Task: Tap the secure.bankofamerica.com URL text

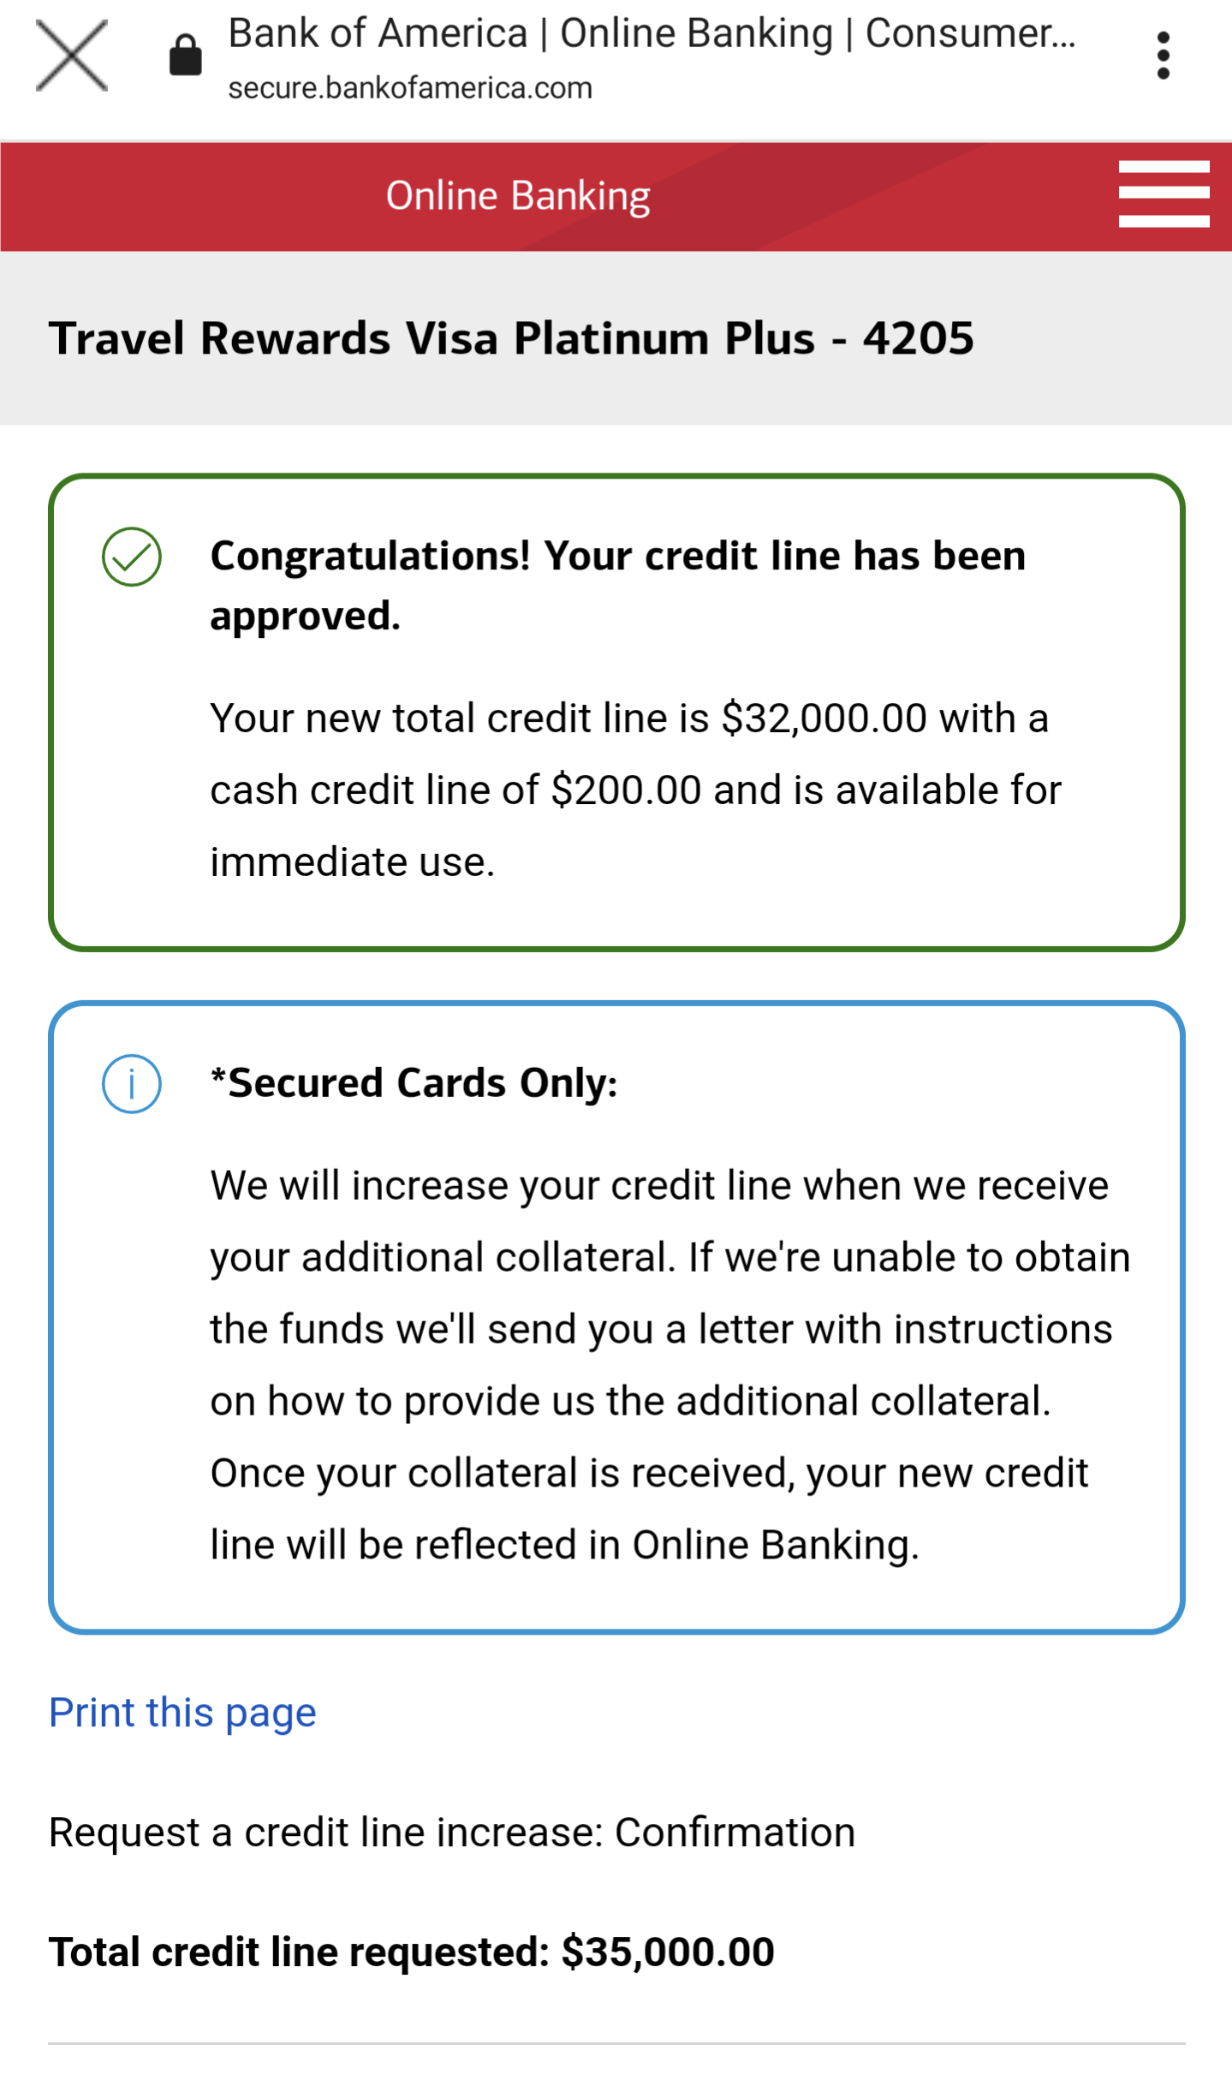Action: pyautogui.click(x=410, y=88)
